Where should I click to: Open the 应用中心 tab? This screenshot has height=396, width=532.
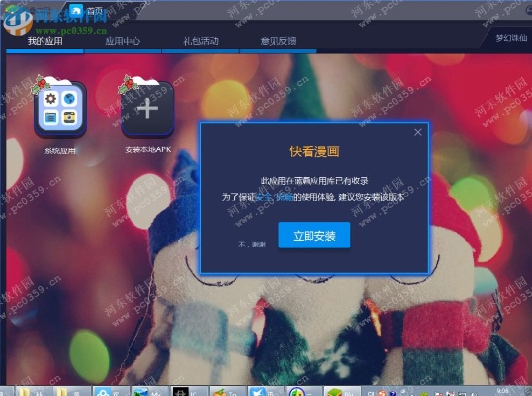(123, 41)
